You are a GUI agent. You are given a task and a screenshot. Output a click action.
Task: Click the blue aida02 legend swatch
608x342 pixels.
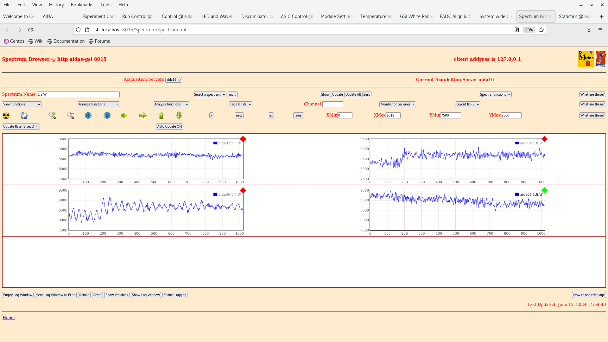(x=215, y=143)
